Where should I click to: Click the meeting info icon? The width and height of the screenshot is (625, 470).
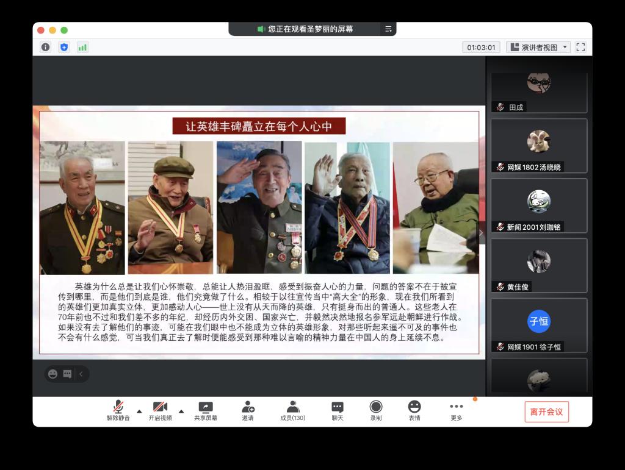[46, 47]
